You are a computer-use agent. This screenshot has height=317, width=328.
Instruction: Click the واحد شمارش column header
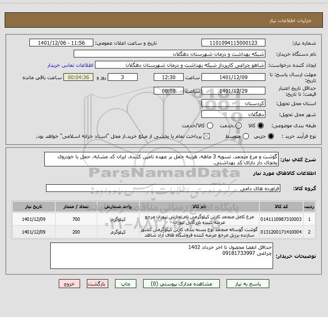coord(118,207)
